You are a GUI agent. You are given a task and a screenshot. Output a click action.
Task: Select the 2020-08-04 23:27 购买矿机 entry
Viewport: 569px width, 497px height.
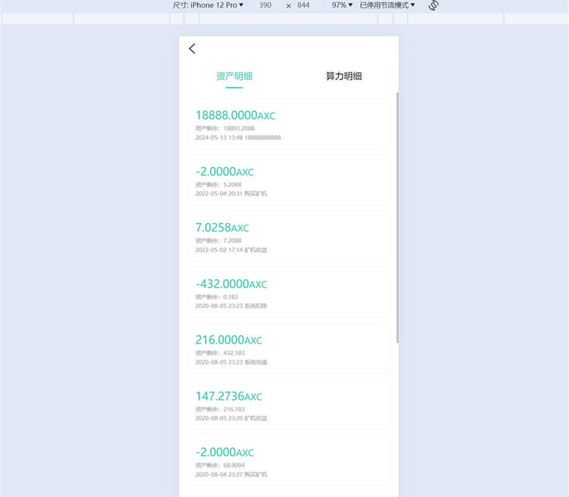click(x=289, y=460)
